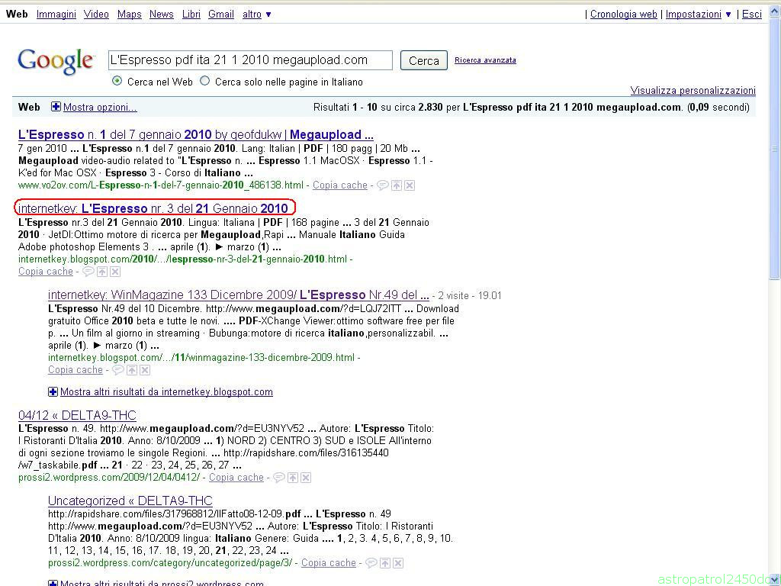
Task: Open Ricerca avanzata link
Action: pos(485,60)
